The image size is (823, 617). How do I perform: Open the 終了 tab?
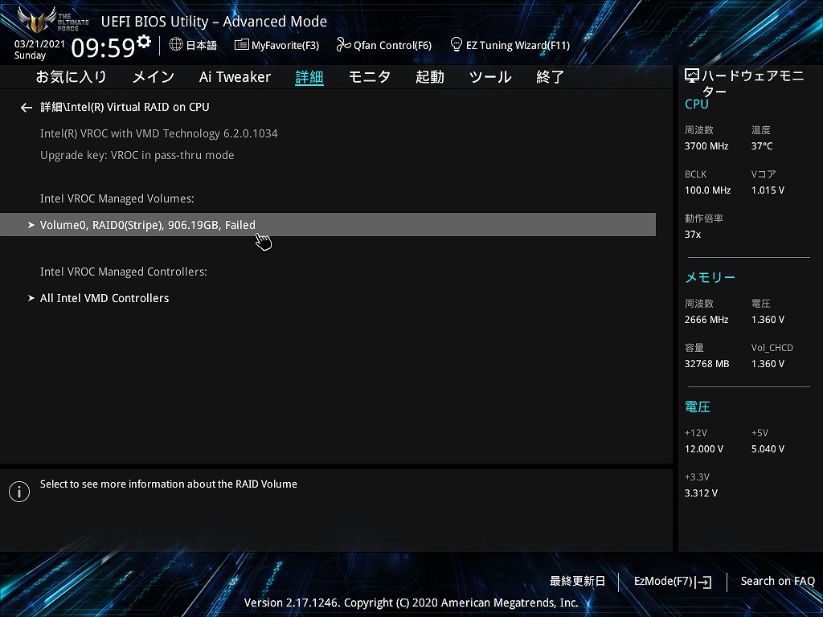550,77
